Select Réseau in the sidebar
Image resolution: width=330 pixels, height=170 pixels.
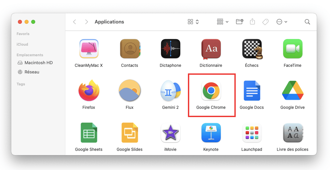[29, 72]
